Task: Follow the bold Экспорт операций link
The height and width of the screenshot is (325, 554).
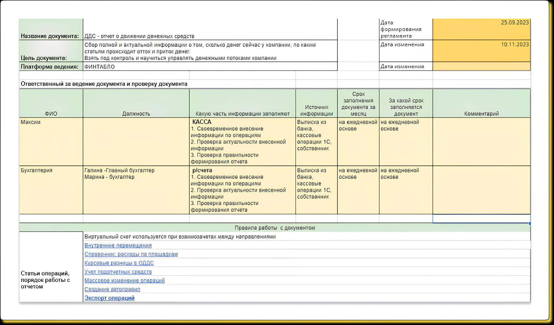Action: click(109, 298)
